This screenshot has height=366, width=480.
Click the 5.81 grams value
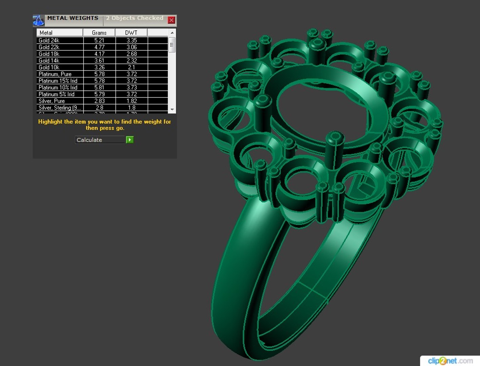click(x=99, y=87)
